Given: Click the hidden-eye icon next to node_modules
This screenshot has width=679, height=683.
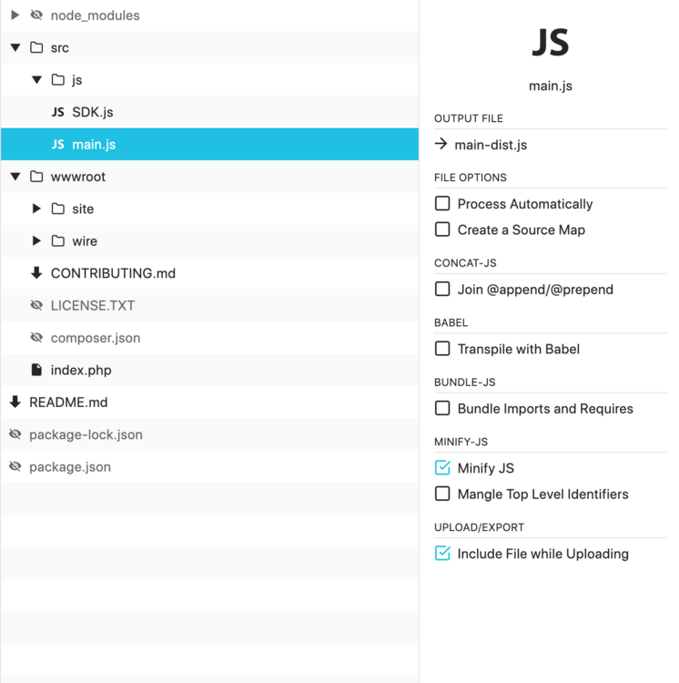Looking at the screenshot, I should (36, 15).
